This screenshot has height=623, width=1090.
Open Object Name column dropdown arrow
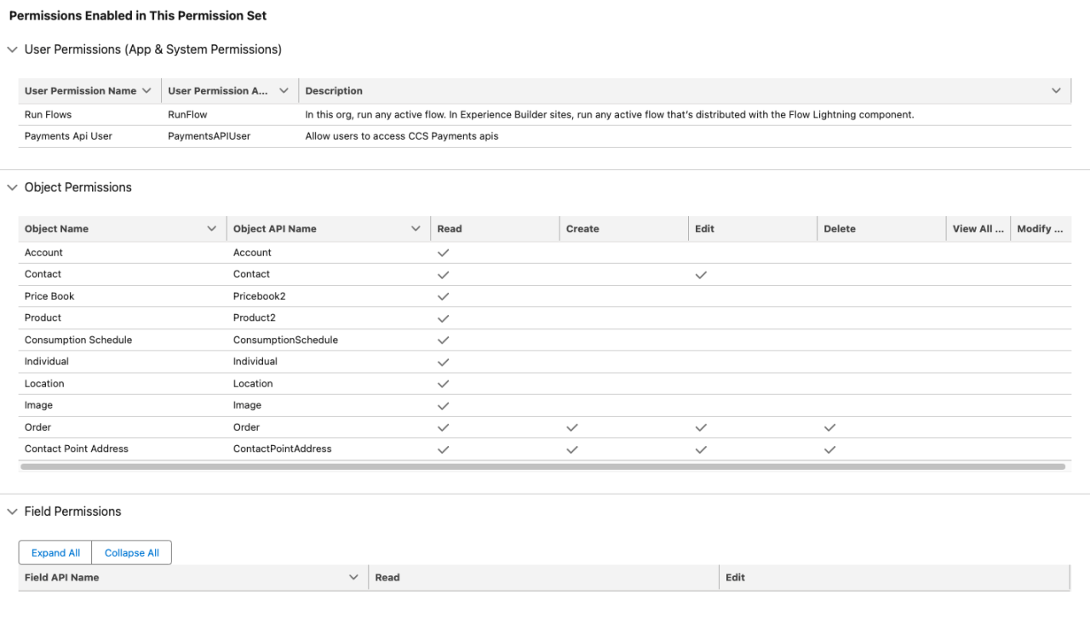click(x=212, y=229)
